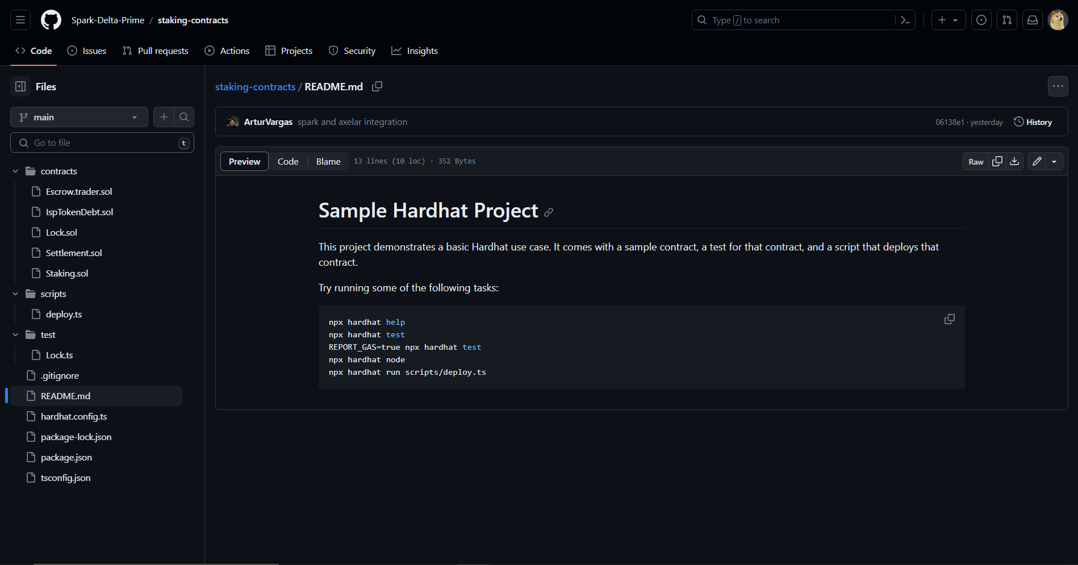
Task: Open IspTokenDebt.sol in the file tree
Action: click(80, 212)
